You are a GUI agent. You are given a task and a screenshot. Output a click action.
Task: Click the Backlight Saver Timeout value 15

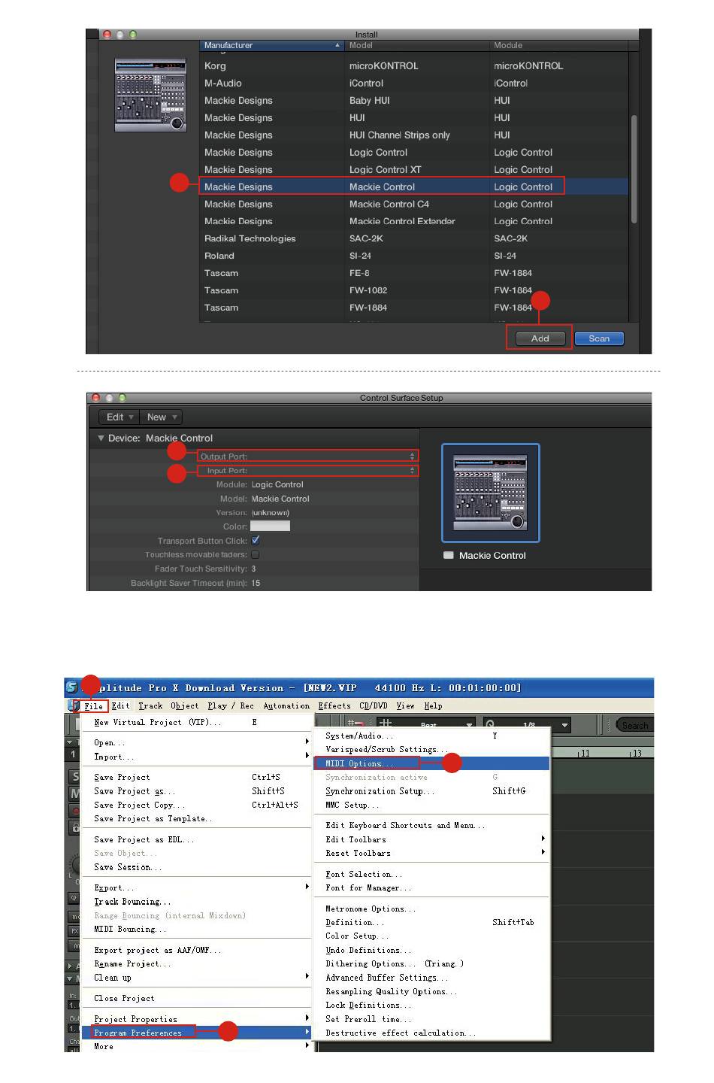click(x=256, y=584)
